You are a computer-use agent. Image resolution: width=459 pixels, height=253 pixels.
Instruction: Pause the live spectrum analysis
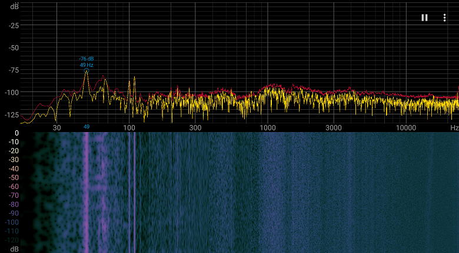(424, 18)
